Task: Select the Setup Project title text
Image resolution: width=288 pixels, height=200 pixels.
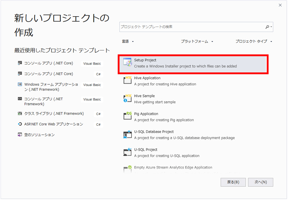Action: click(145, 60)
